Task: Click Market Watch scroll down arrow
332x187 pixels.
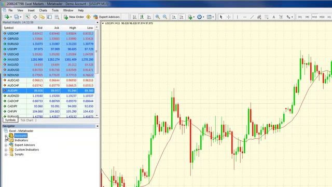Action: coord(97,115)
